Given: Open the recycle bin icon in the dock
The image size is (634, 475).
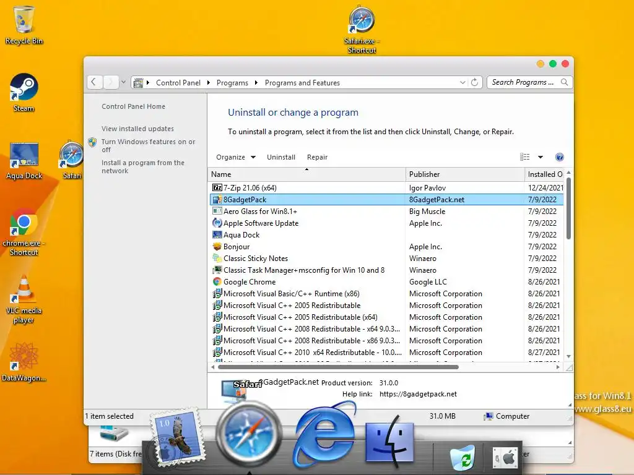Looking at the screenshot, I should click(x=462, y=456).
